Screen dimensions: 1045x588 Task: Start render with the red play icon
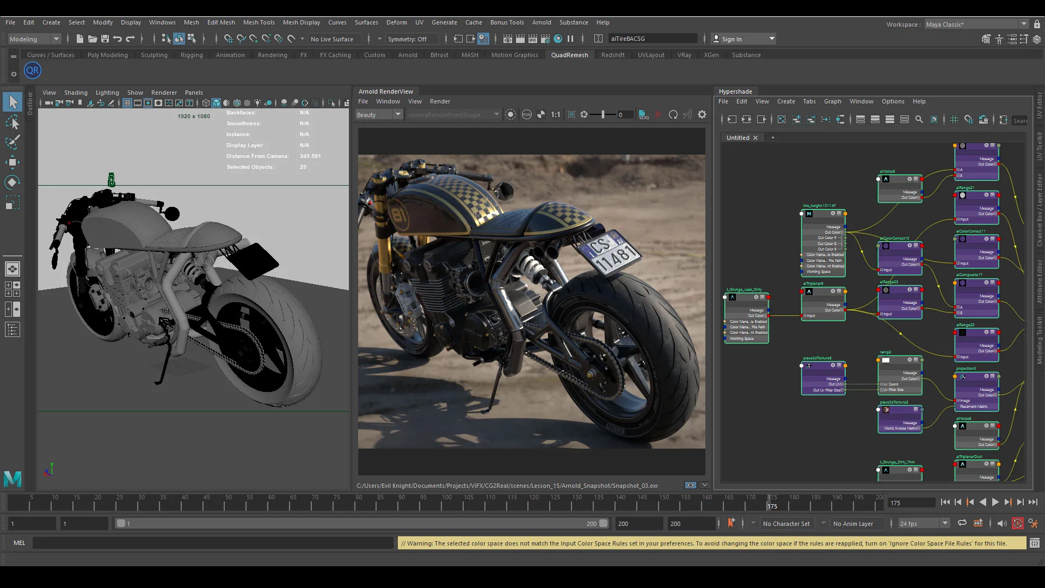tap(659, 114)
